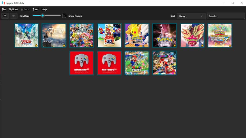Select the first Nintendo 64 app tile
This screenshot has width=246, height=138.
(x=82, y=63)
